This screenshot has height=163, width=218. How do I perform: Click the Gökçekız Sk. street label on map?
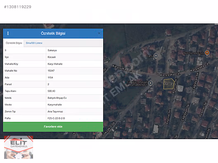(109, 129)
